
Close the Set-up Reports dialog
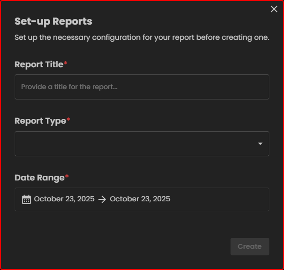point(274,9)
